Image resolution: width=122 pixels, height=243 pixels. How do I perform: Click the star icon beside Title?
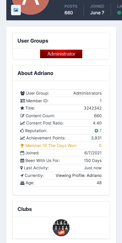pyautogui.click(x=22, y=108)
